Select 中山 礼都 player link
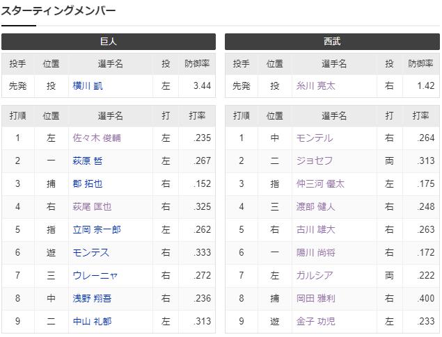The width and height of the screenshot is (442, 337). pyautogui.click(x=92, y=321)
